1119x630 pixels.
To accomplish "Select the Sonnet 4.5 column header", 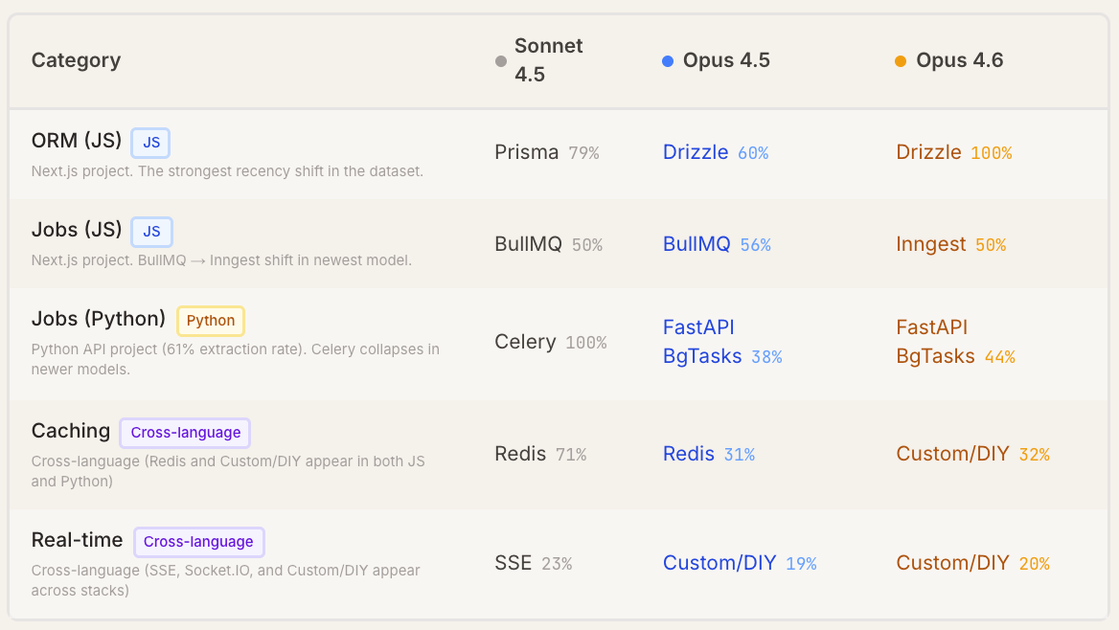I will 548,60.
